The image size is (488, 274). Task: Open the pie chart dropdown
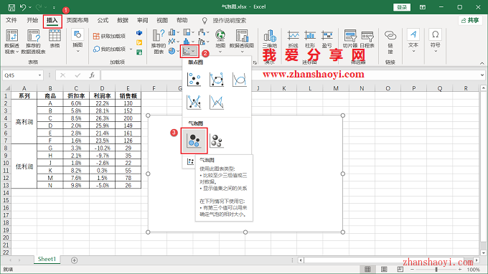(174, 51)
